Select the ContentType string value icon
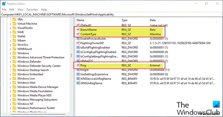This screenshot has height=117, width=223. (x=78, y=34)
